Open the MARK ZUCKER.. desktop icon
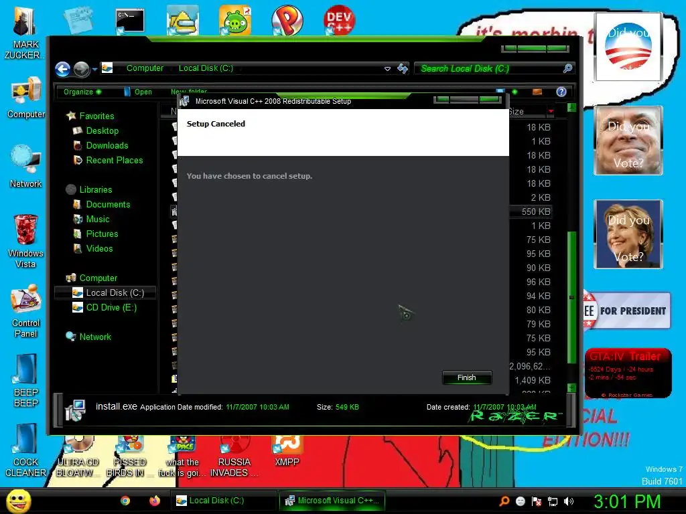The image size is (686, 514). click(24, 31)
